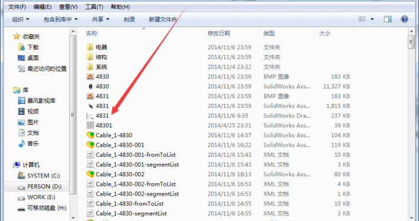The height and width of the screenshot is (221, 419).
Task: Click the 暴风影视库 library icon
Action: (21, 101)
